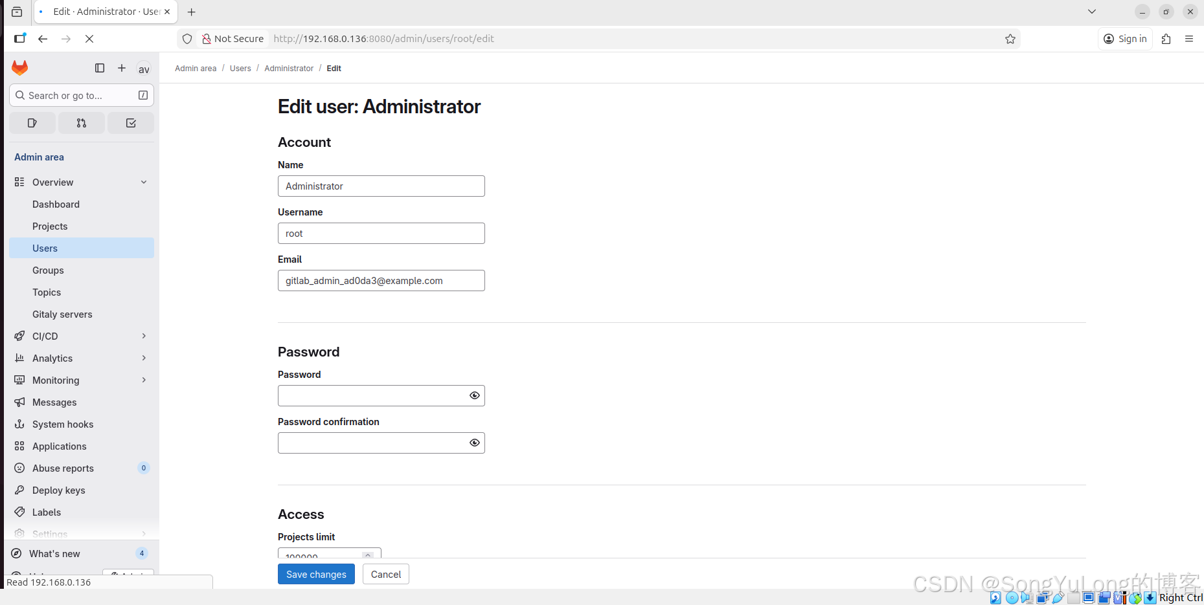The height and width of the screenshot is (605, 1204).
Task: Show the Password field contents
Action: (x=474, y=395)
